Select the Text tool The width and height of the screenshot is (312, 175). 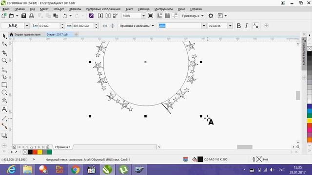[x=4, y=109]
